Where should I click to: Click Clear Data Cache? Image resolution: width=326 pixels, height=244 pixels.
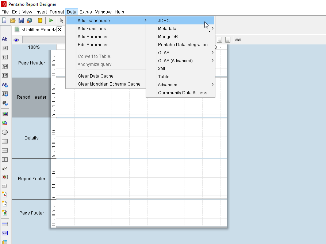tap(106, 76)
